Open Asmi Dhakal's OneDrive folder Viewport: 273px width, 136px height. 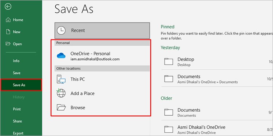tap(217, 129)
